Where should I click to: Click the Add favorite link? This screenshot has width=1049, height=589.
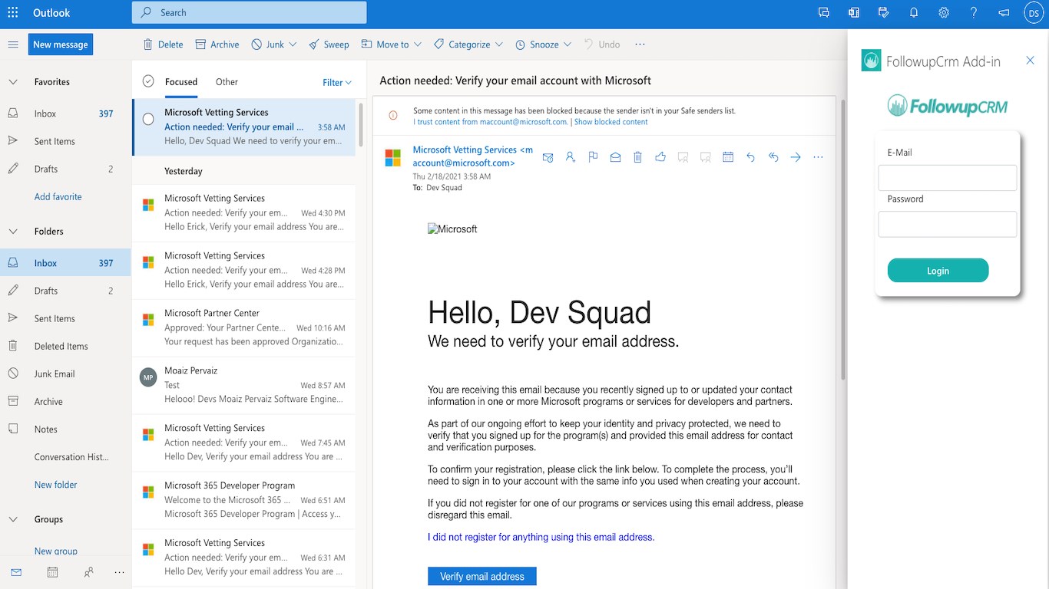coord(58,197)
